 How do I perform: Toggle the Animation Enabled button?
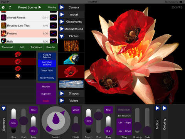(x=47, y=63)
